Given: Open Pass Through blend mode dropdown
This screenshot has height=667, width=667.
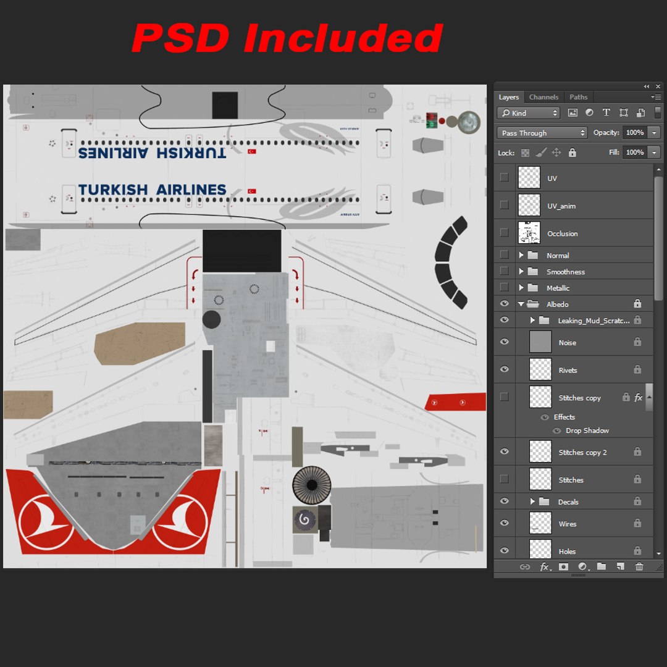Looking at the screenshot, I should 542,133.
